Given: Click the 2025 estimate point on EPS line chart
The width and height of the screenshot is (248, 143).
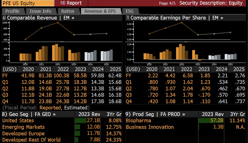Looking at the screenshot, I should [230, 32].
